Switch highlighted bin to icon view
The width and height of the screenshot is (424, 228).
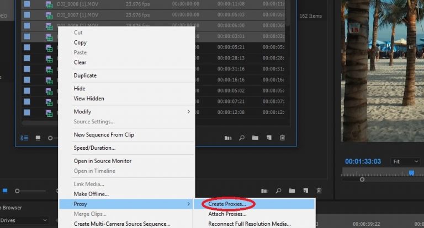38,138
